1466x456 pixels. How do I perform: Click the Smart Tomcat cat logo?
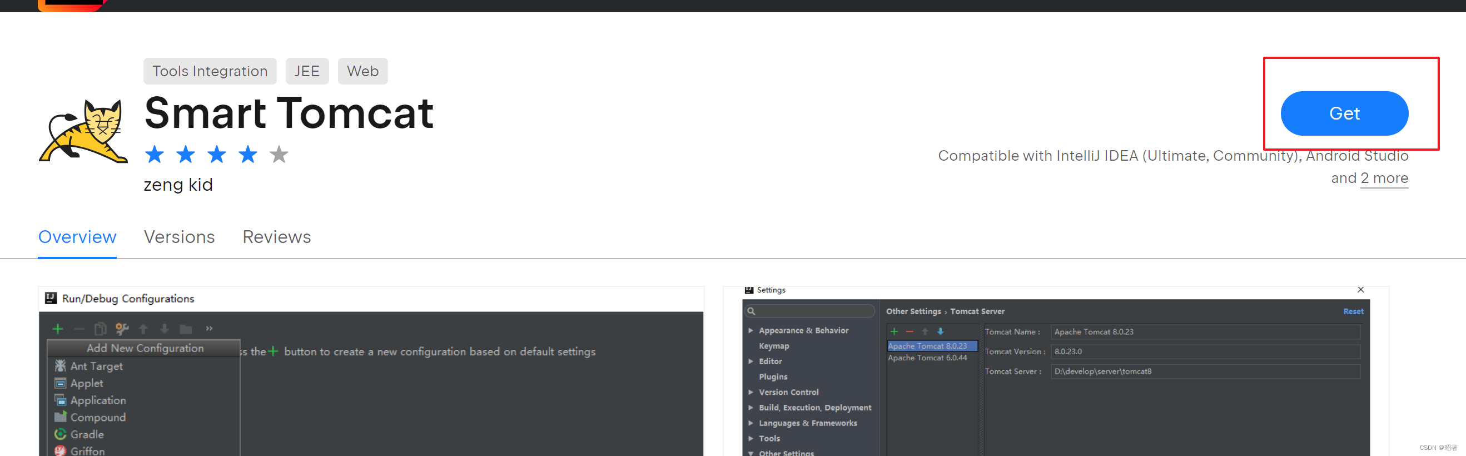pos(83,131)
